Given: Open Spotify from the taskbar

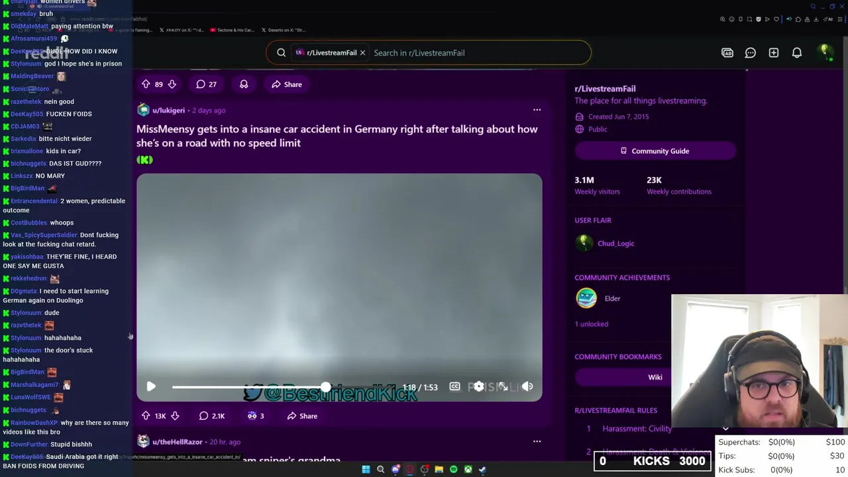Looking at the screenshot, I should click(x=453, y=469).
